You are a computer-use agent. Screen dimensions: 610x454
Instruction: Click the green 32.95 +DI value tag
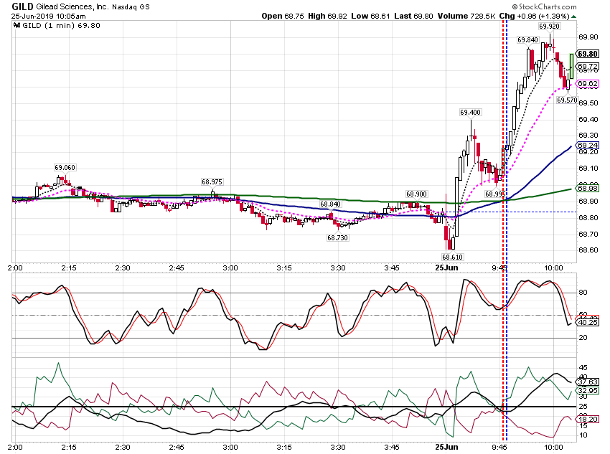click(588, 391)
